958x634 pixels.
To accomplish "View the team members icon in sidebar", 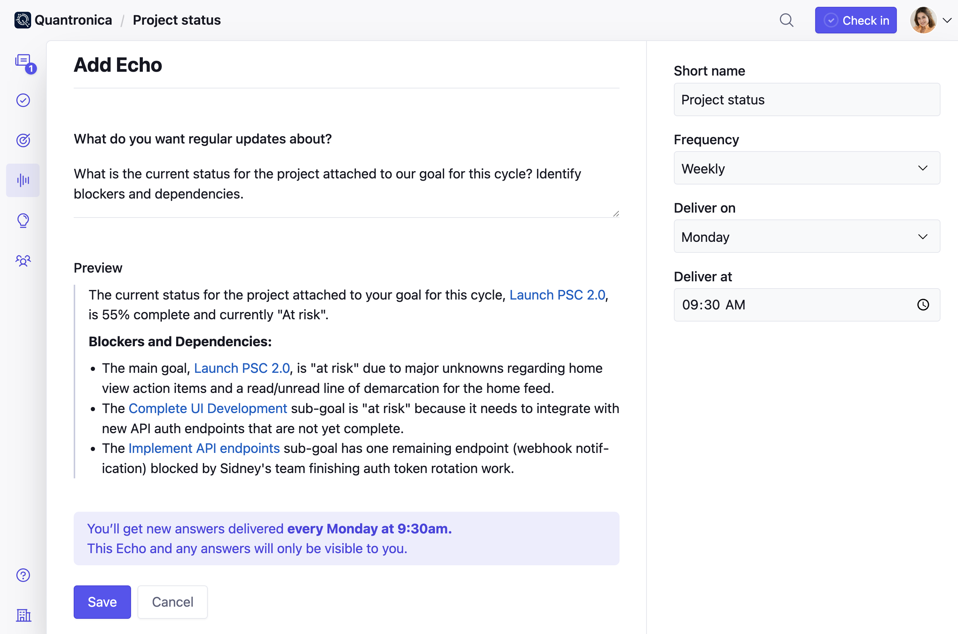I will tap(23, 261).
